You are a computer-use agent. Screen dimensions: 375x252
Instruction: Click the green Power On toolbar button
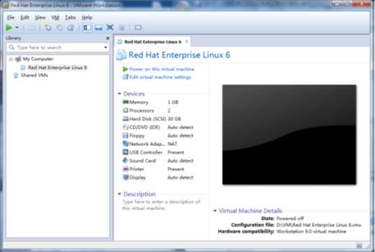(9, 28)
